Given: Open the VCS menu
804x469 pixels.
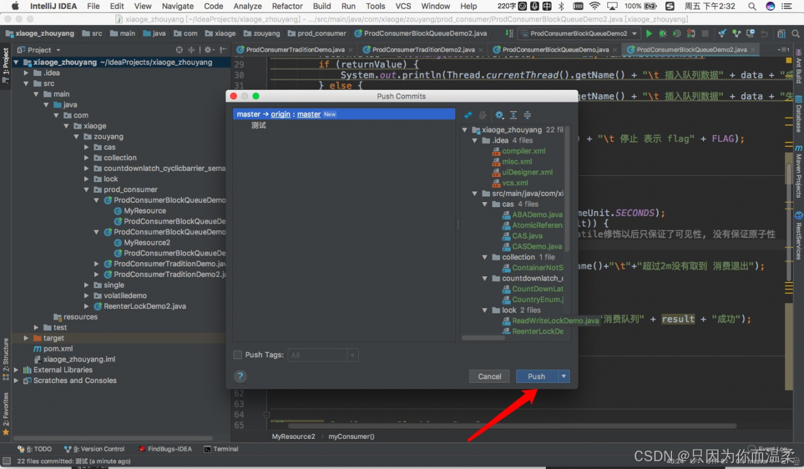Looking at the screenshot, I should [403, 6].
